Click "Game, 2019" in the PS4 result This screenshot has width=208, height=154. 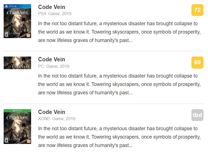tap(60, 14)
